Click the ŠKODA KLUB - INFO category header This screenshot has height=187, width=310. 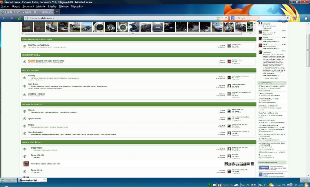coord(139,70)
